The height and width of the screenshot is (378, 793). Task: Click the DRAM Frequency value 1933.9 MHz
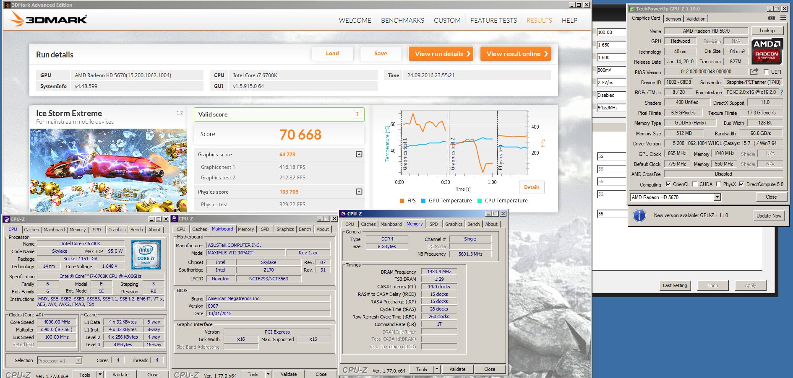[439, 272]
